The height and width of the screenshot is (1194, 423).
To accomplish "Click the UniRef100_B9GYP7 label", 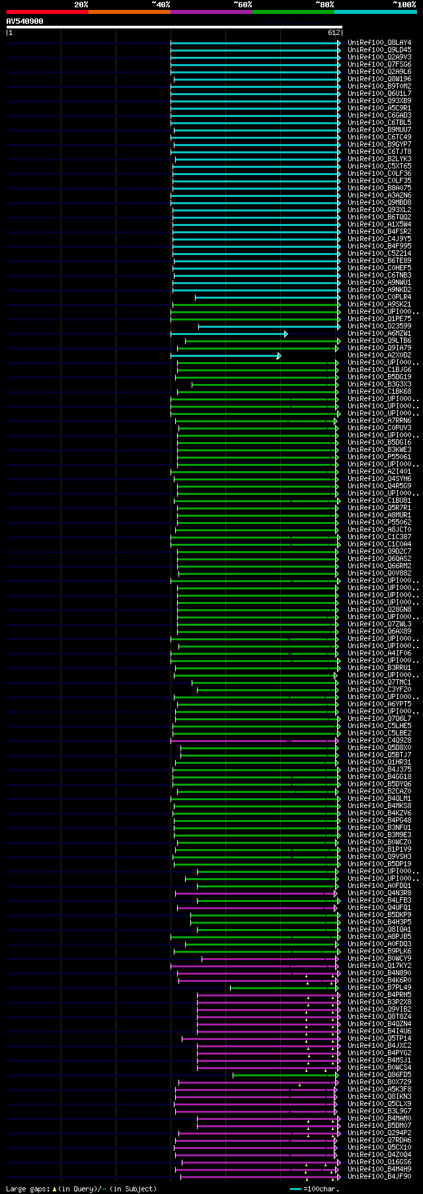I will (x=379, y=145).
